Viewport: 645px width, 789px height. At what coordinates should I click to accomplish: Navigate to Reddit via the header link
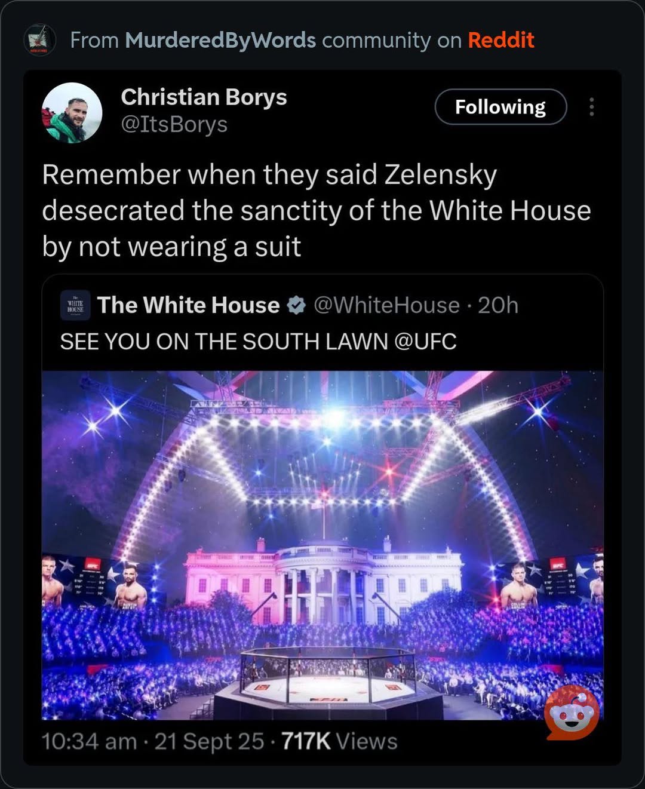coord(500,40)
